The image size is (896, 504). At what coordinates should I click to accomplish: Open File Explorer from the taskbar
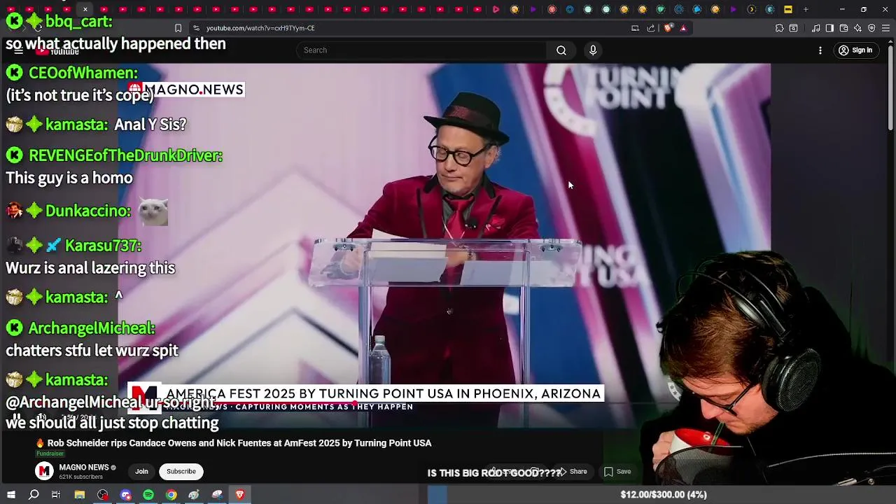80,495
